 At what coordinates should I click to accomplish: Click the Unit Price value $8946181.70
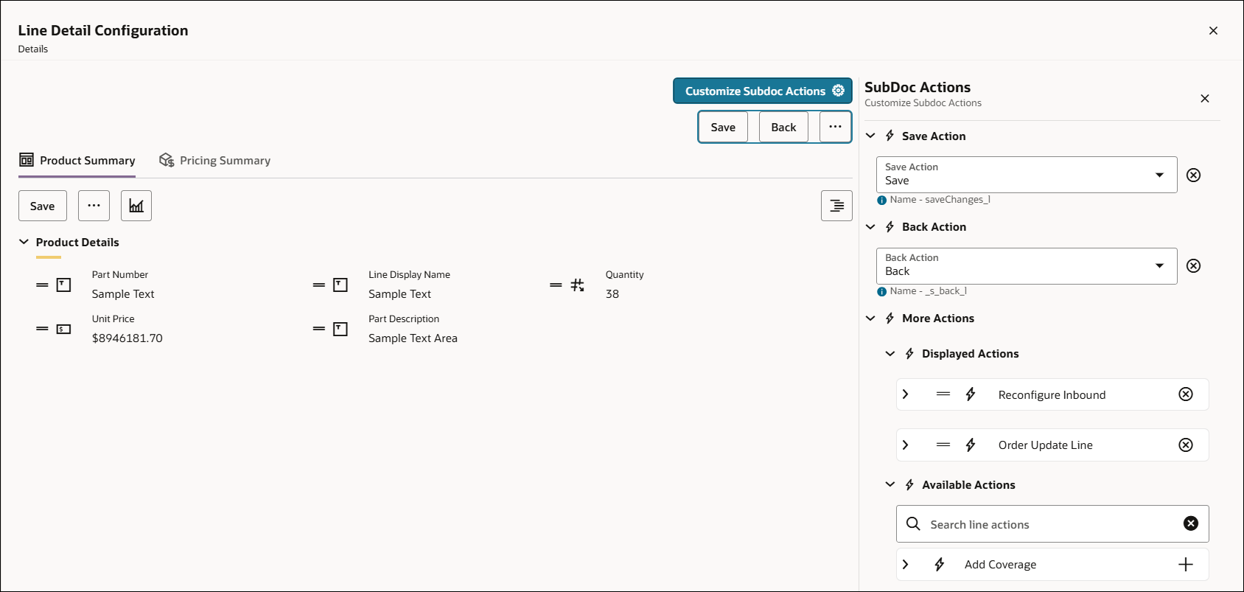[x=127, y=338]
